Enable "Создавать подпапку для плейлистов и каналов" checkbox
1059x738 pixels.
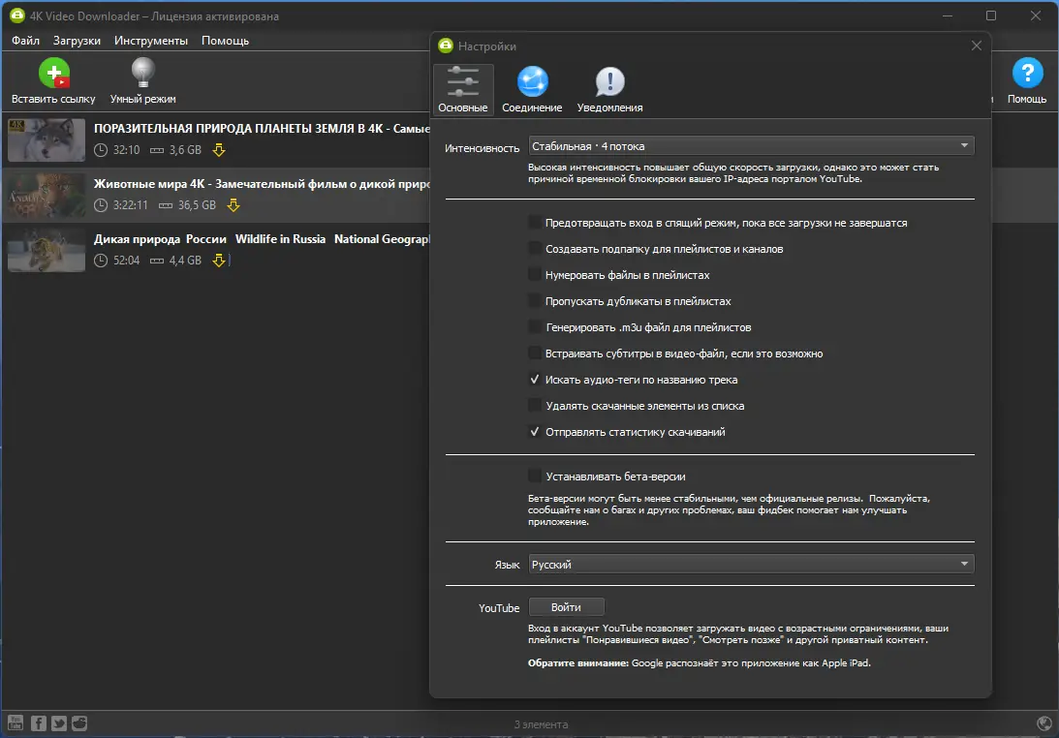(x=535, y=249)
